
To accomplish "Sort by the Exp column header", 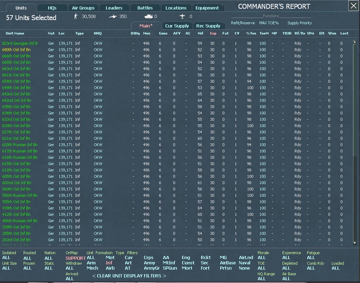I will tap(213, 33).
